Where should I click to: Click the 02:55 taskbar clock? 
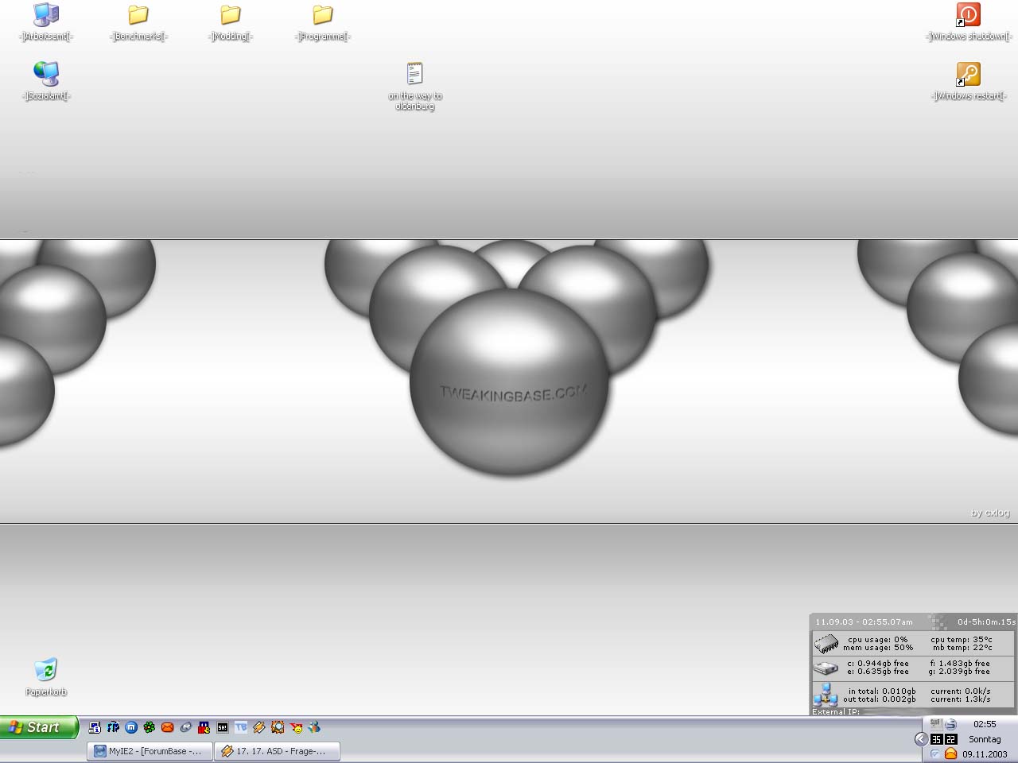coord(985,724)
